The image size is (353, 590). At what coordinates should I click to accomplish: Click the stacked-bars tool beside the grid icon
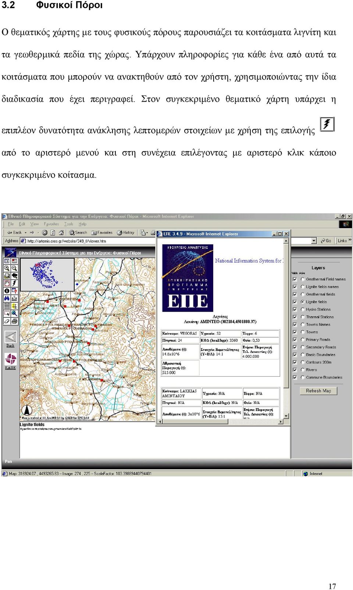[7, 306]
